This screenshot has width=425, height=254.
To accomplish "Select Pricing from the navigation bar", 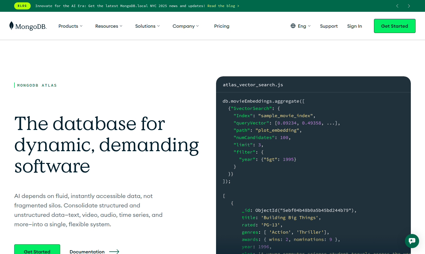I will 222,26.
